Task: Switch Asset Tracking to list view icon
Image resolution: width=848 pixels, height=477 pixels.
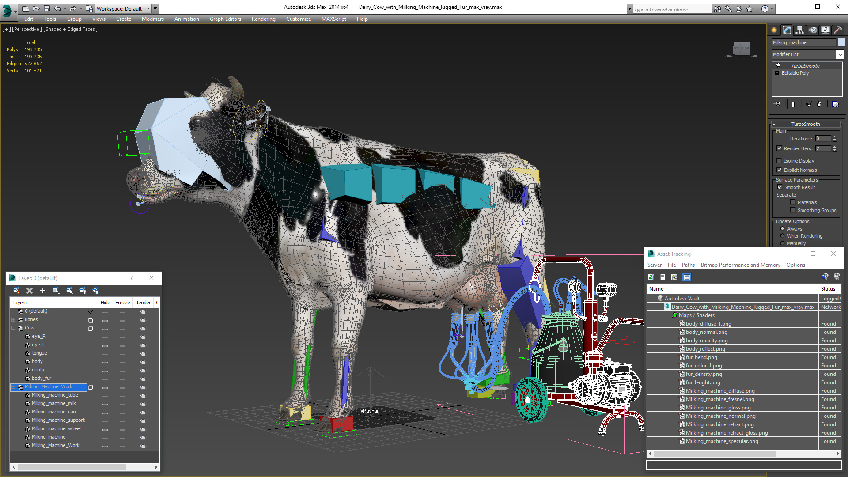Action: (x=662, y=277)
